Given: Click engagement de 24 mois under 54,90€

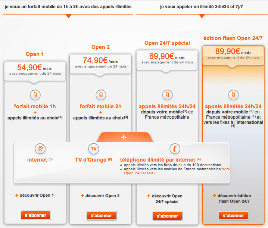Looking at the screenshot, I should 35,74.
